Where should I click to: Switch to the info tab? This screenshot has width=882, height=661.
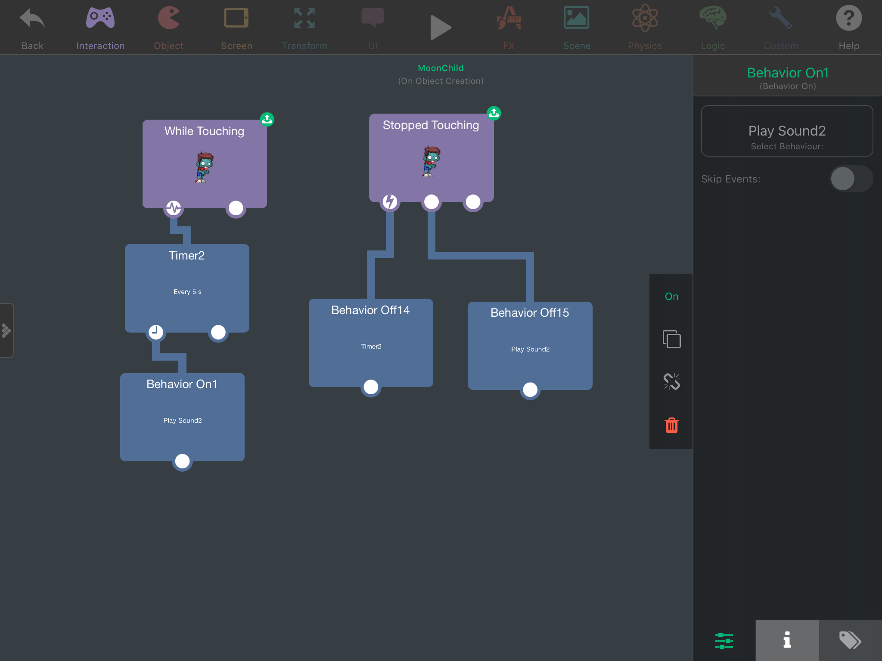point(787,640)
